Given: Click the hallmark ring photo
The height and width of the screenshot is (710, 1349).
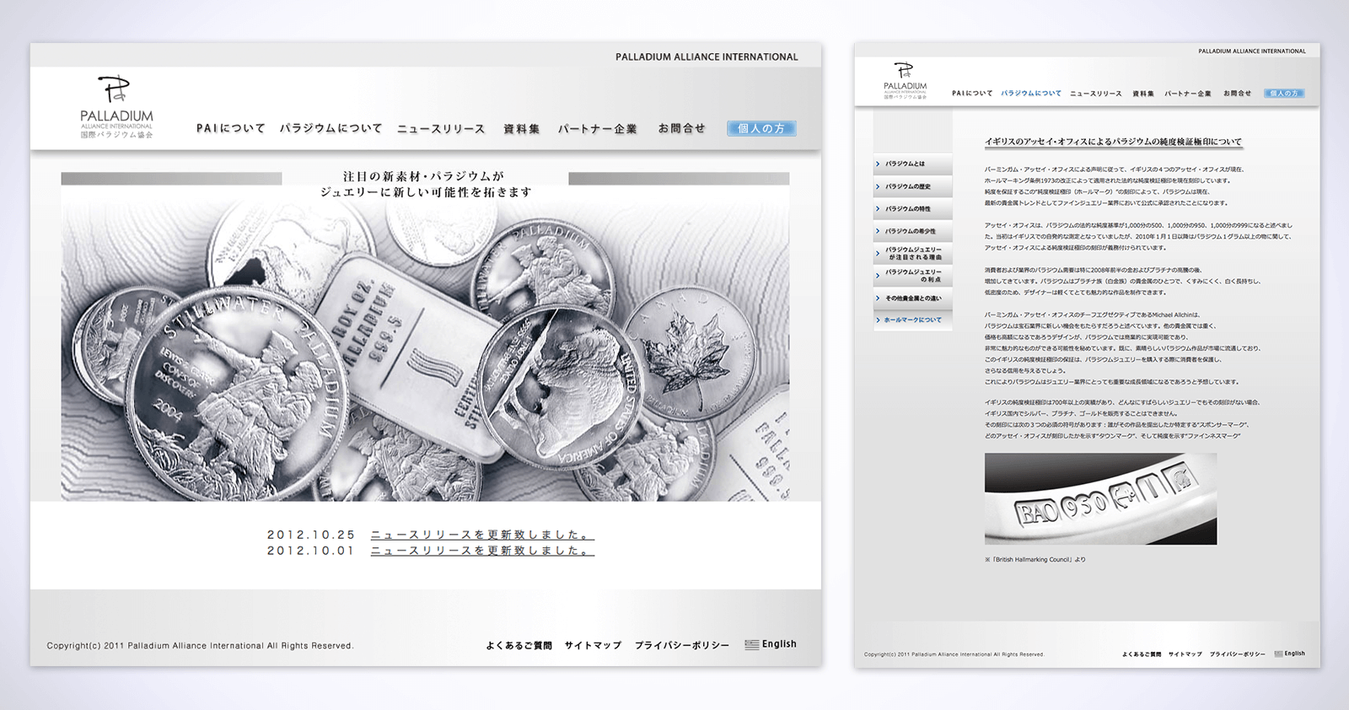Looking at the screenshot, I should (x=1100, y=499).
